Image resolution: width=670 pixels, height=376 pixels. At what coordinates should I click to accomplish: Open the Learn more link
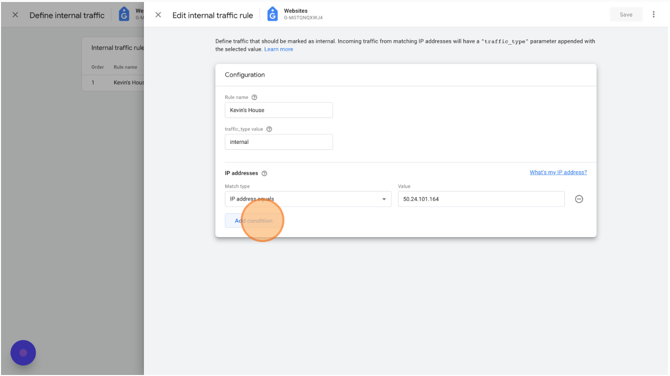(x=278, y=49)
